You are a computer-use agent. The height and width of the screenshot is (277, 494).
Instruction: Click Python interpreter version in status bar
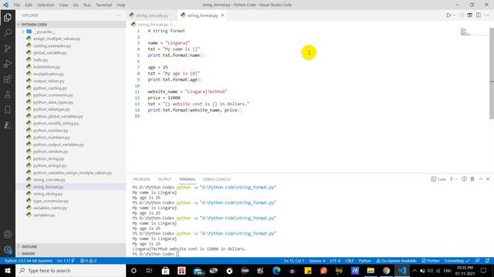[29, 261]
